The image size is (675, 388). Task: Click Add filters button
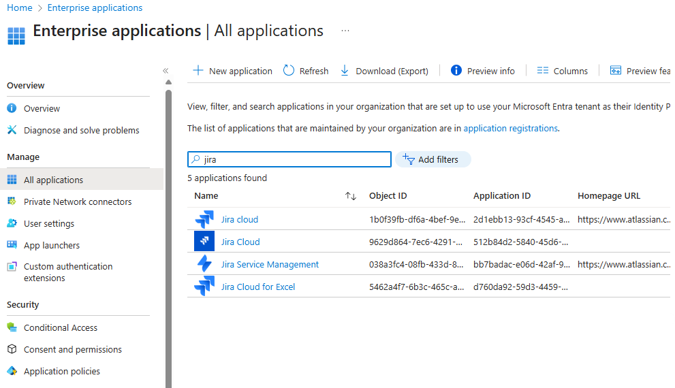[433, 159]
